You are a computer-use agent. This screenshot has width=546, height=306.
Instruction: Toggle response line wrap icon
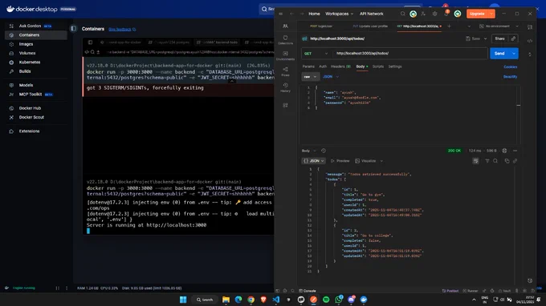pyautogui.click(x=475, y=161)
